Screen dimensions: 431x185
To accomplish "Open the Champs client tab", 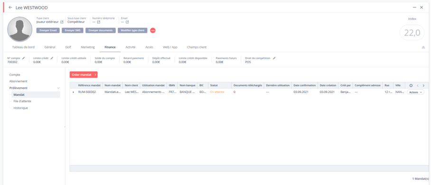I will [197, 47].
